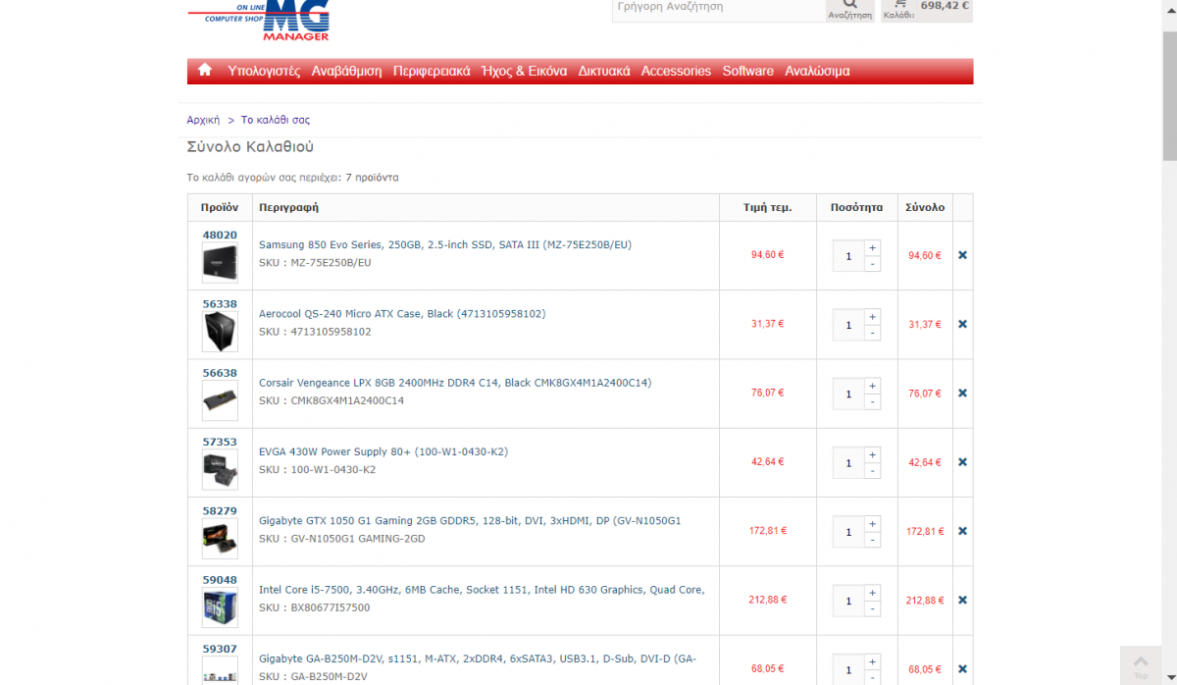1177x685 pixels.
Task: Open the Software menu
Action: (748, 71)
